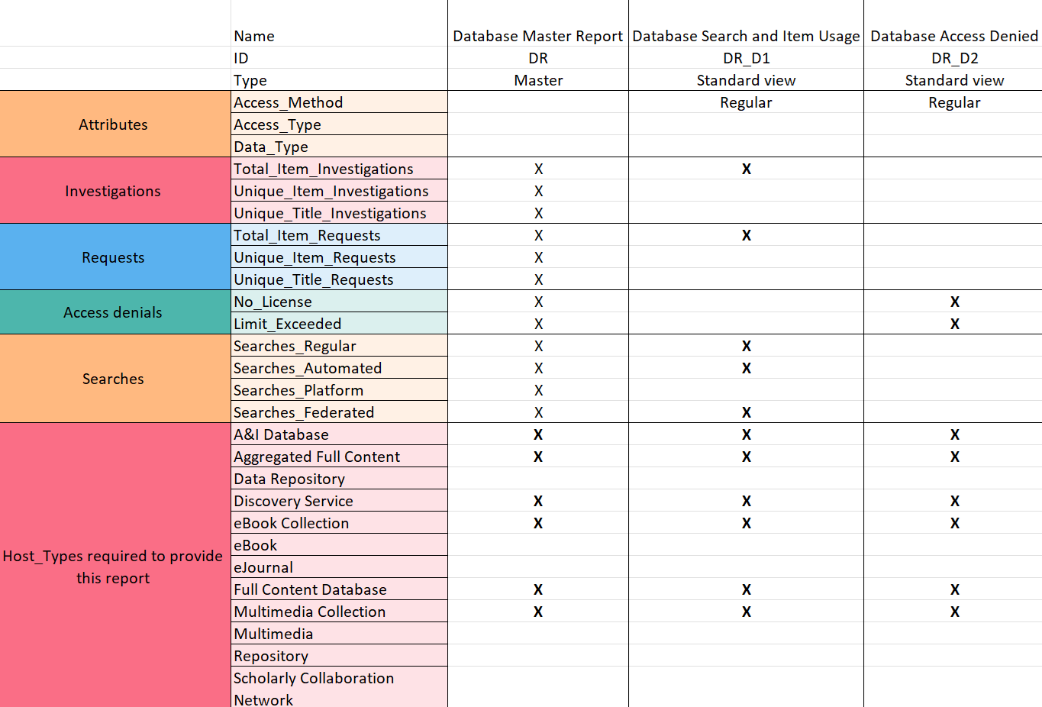Select the X for Searches_Federated under DR_D1

pos(746,412)
